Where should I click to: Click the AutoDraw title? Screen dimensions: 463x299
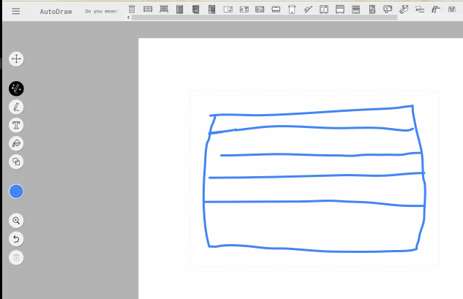[56, 12]
